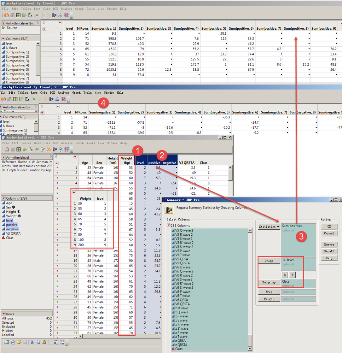Select z QRSTA in the column list
342x353 pixels.
tap(182, 345)
